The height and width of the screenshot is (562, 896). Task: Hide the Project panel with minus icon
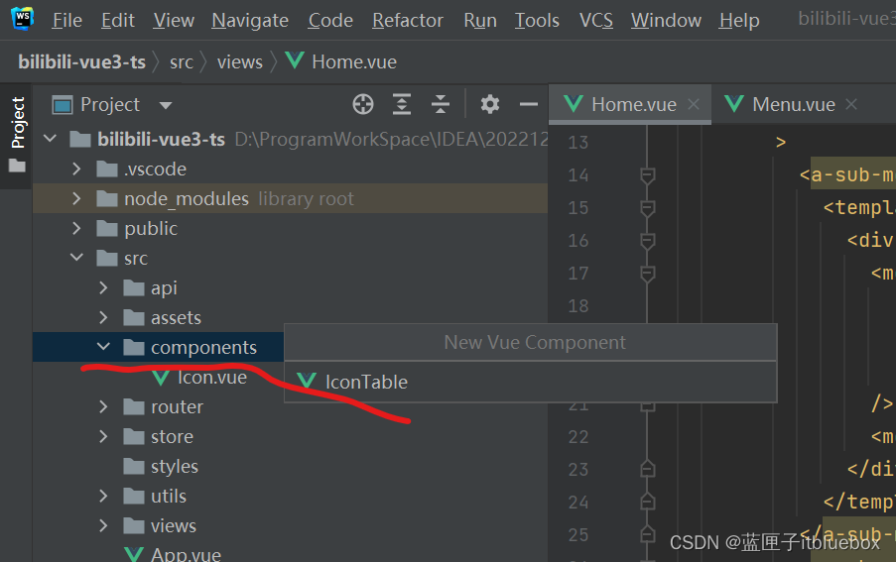click(528, 104)
